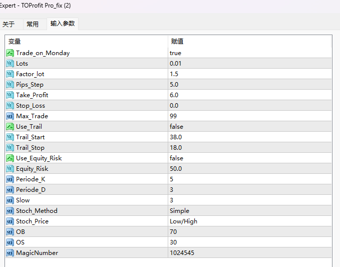This screenshot has height=267, width=340.
Task: Click the Use_Trail boolean type icon
Action: pyautogui.click(x=10, y=127)
